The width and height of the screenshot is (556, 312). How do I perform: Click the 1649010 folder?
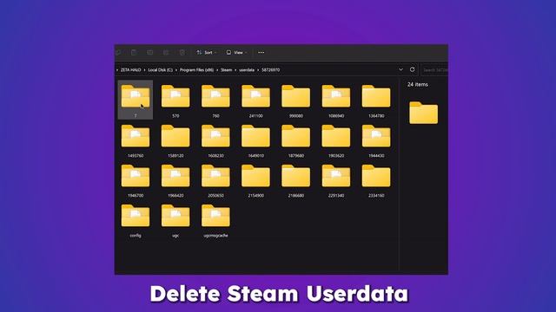click(255, 140)
